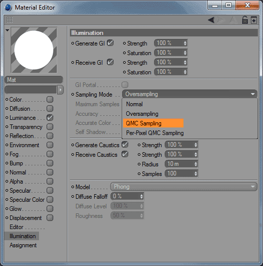Click the grip handle icon in toolbar
263x266 pixels.
click(10, 20)
